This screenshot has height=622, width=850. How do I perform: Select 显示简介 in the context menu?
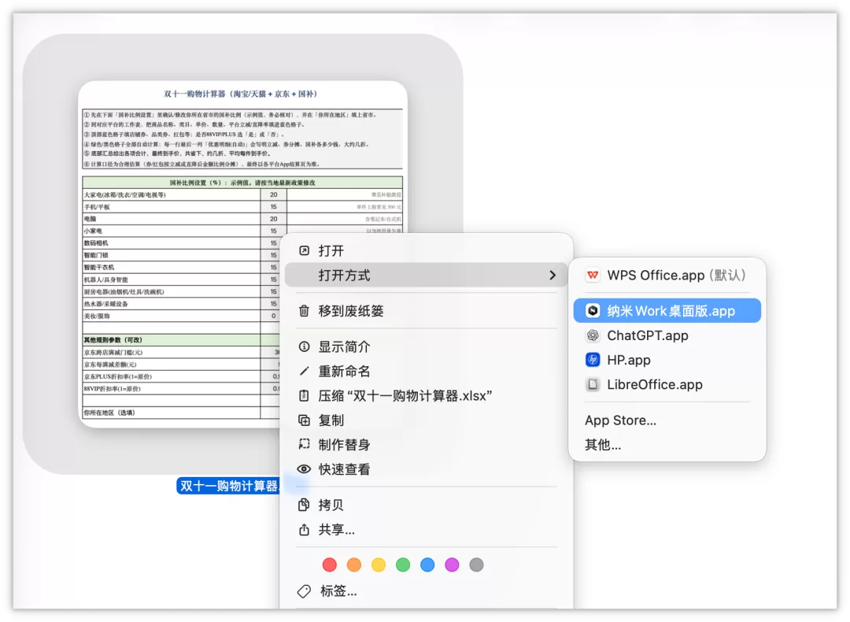pos(426,346)
